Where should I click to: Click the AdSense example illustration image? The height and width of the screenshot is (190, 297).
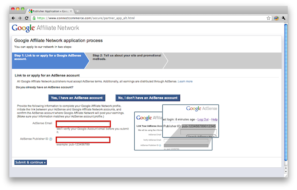(177, 127)
